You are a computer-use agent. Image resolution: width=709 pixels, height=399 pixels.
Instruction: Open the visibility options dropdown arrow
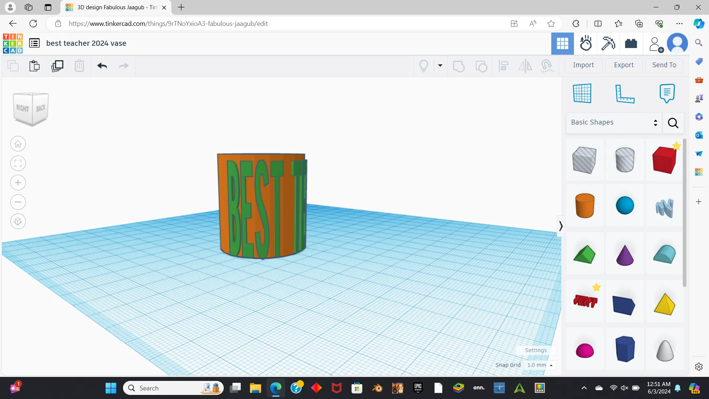coord(440,66)
